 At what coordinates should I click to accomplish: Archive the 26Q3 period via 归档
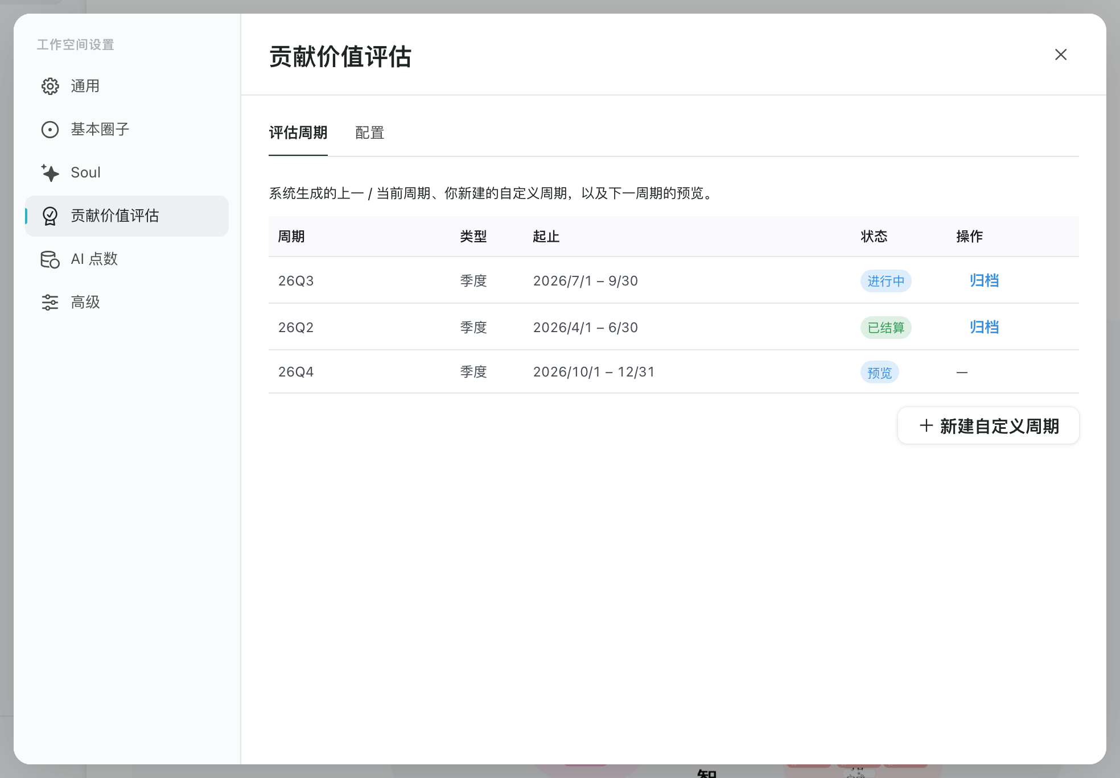(x=984, y=280)
